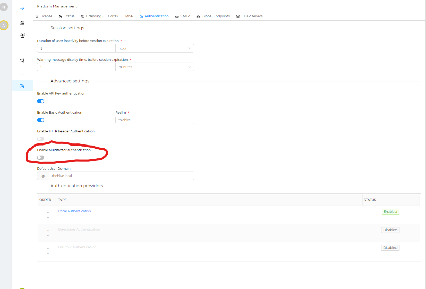Screen dimensions: 426x289
Task: Open the organisations building icon in sidebar
Action: [22, 23]
